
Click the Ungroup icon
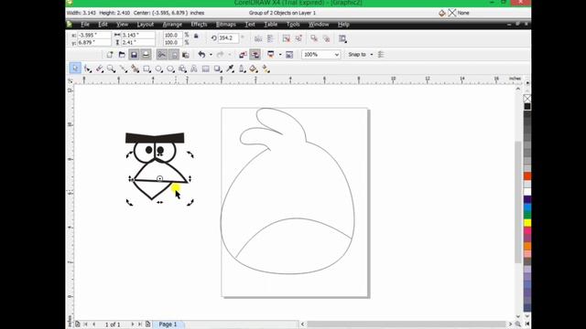[287, 38]
